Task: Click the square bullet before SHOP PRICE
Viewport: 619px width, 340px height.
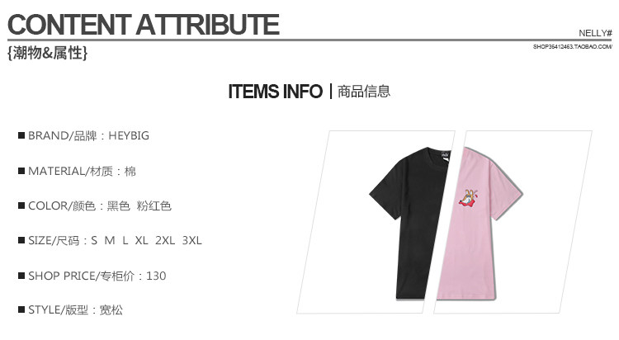Action: [21, 276]
